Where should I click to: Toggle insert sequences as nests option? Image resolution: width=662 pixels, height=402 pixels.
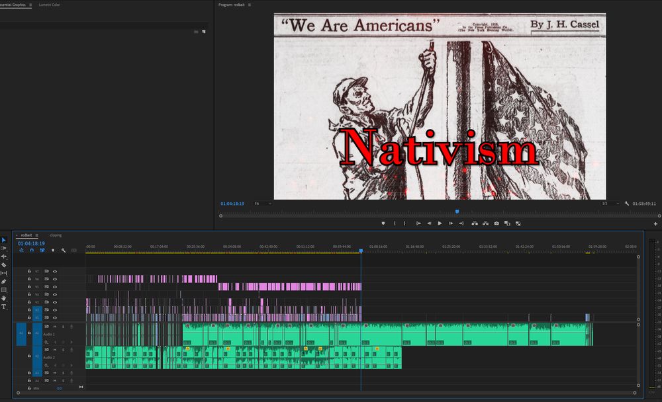click(x=21, y=251)
